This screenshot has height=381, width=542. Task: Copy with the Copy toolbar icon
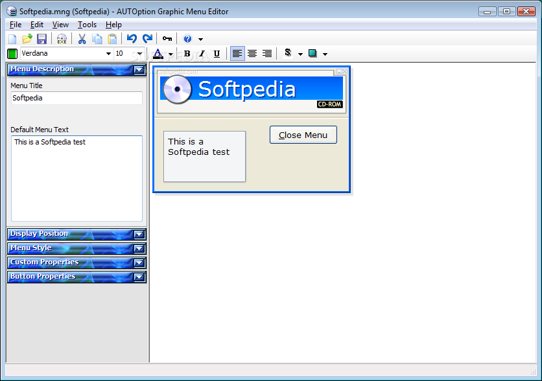(x=97, y=39)
